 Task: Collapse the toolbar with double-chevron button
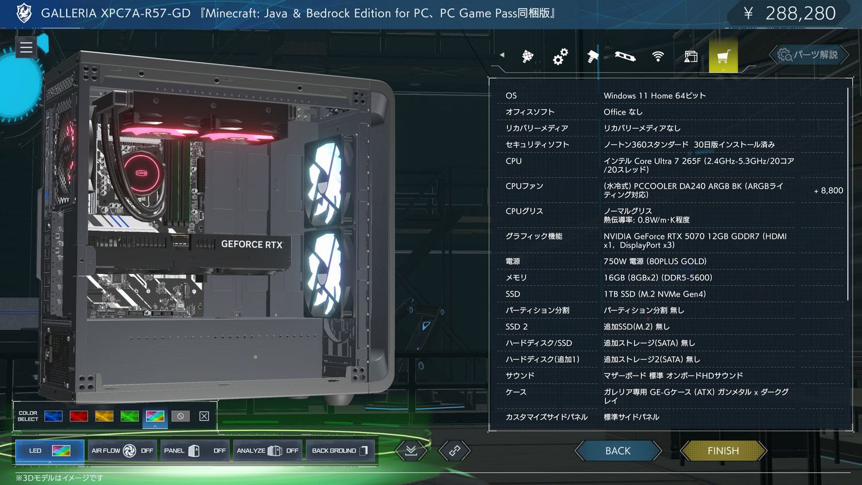[411, 451]
